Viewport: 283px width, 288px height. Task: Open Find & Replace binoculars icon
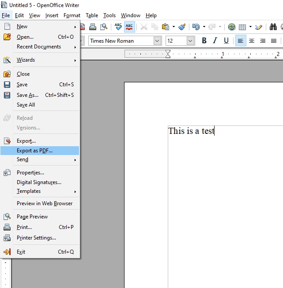273,27
